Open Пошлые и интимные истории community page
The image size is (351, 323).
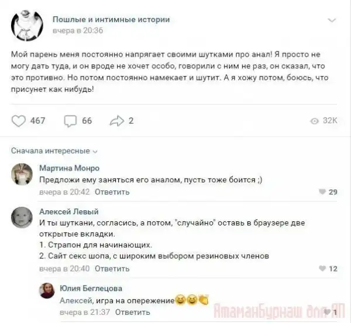coord(111,19)
